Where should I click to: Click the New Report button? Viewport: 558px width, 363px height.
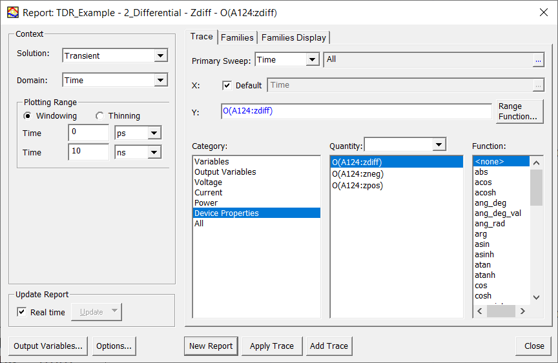[x=211, y=346]
